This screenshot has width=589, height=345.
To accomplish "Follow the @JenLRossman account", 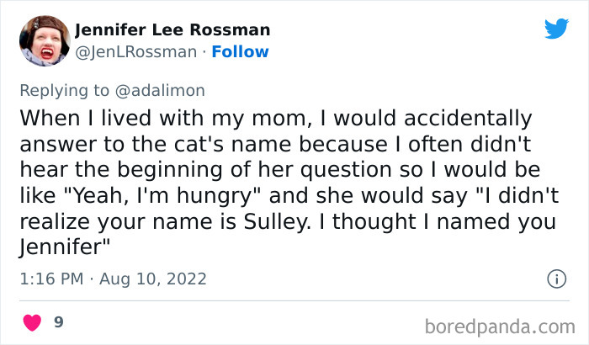I will (240, 51).
